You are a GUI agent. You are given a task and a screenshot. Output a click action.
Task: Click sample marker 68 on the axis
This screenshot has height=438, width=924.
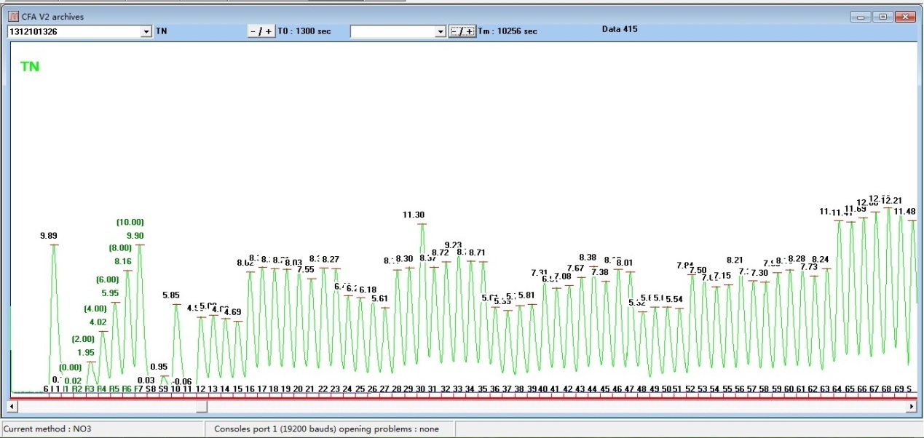coord(887,390)
